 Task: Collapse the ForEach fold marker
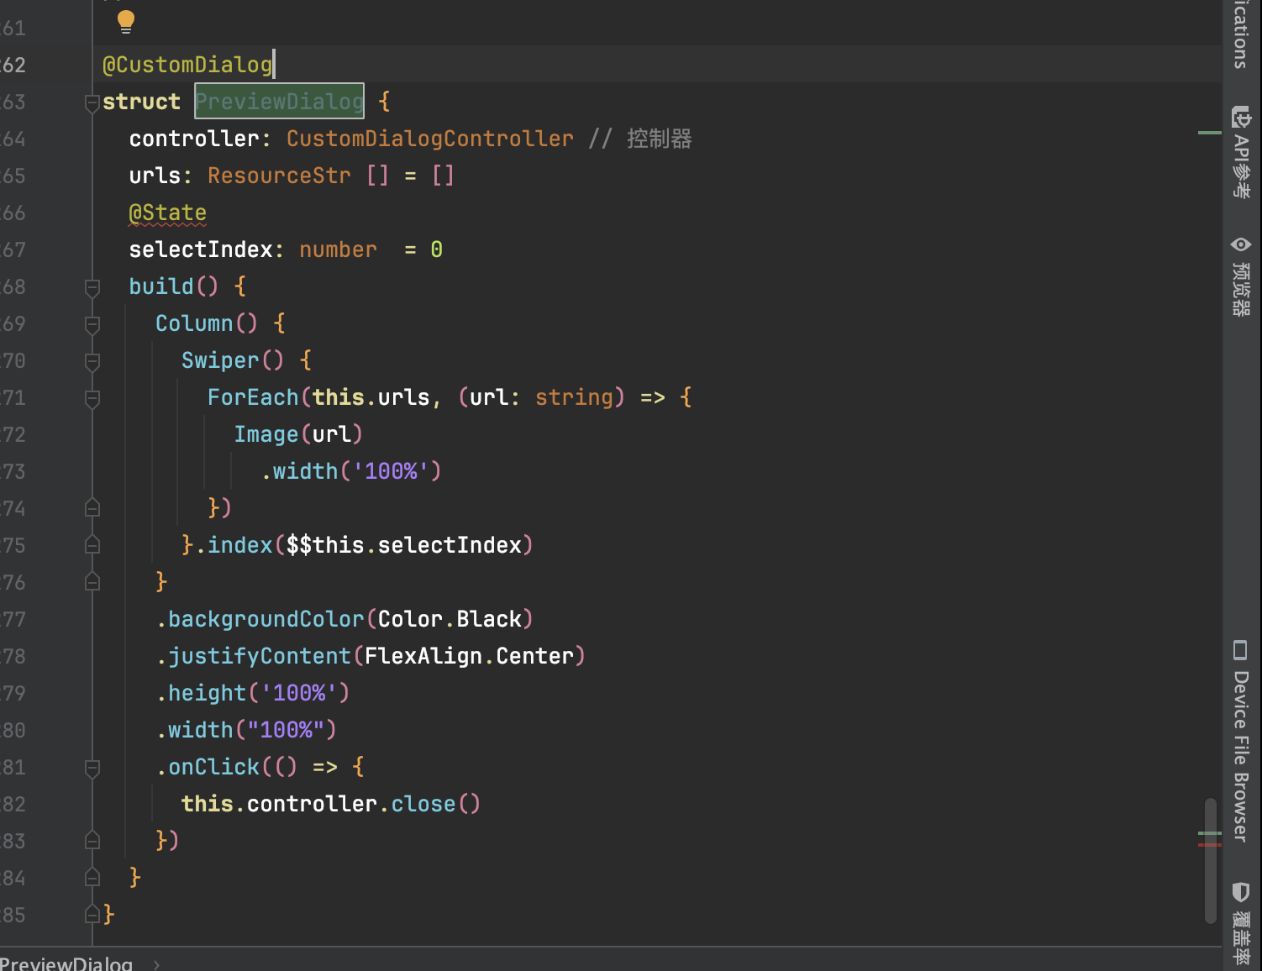tap(92, 398)
